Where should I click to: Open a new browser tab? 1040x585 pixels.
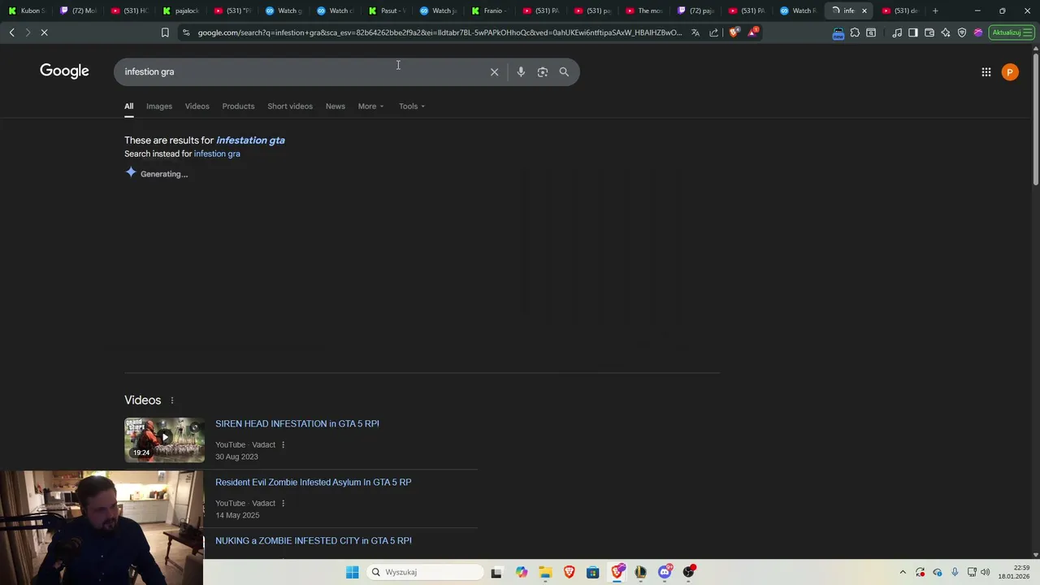pyautogui.click(x=935, y=11)
